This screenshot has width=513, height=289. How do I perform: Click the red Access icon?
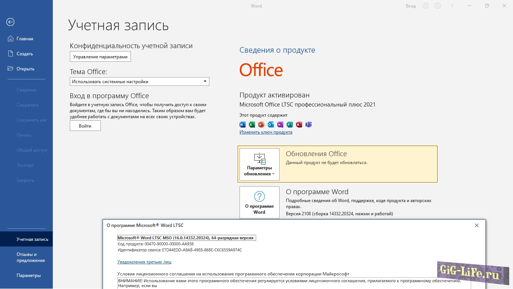coord(299,125)
